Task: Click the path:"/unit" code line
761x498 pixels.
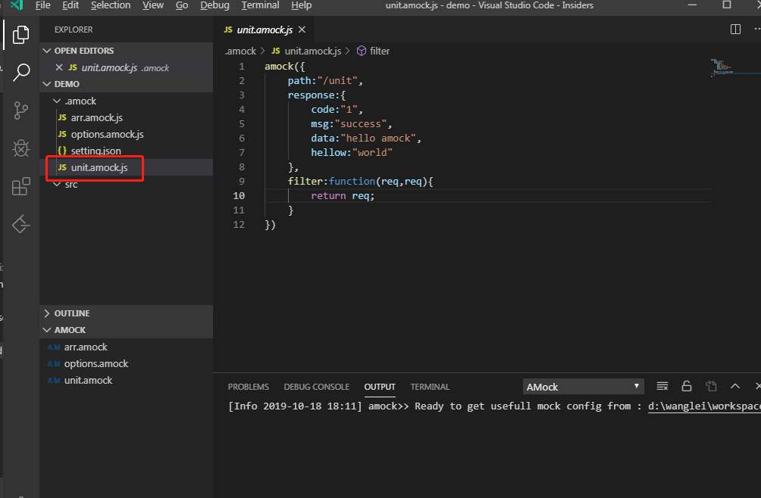Action: [325, 80]
